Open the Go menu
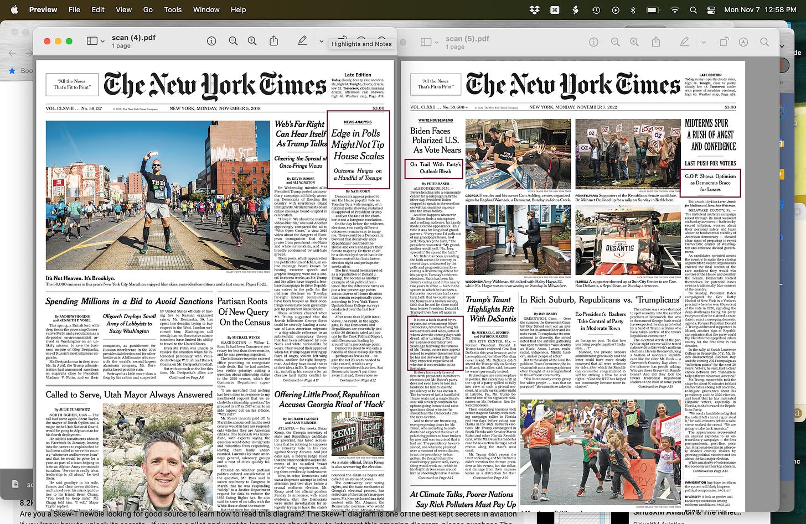This screenshot has width=806, height=524. coord(148,9)
